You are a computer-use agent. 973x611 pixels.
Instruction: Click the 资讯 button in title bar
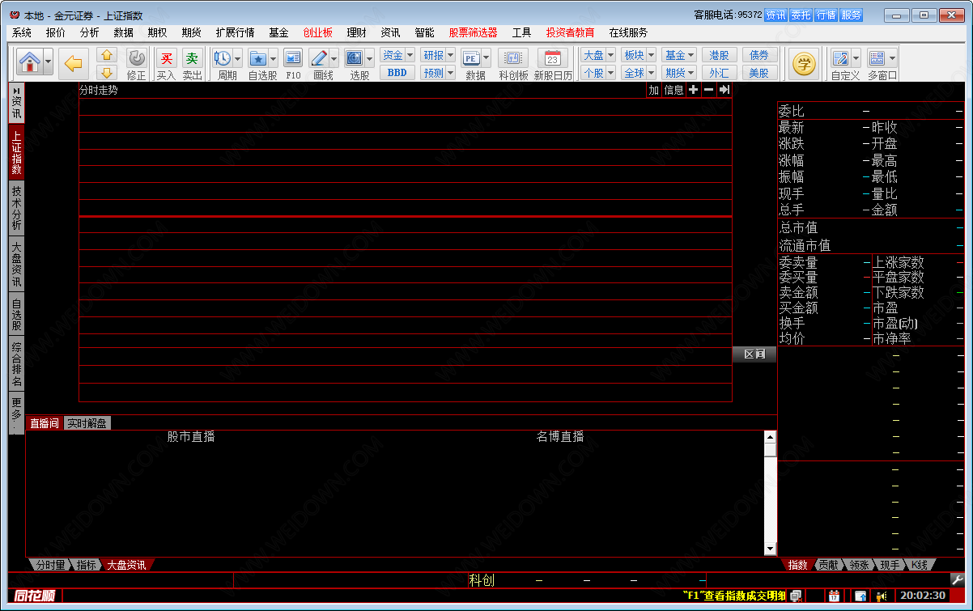(776, 15)
